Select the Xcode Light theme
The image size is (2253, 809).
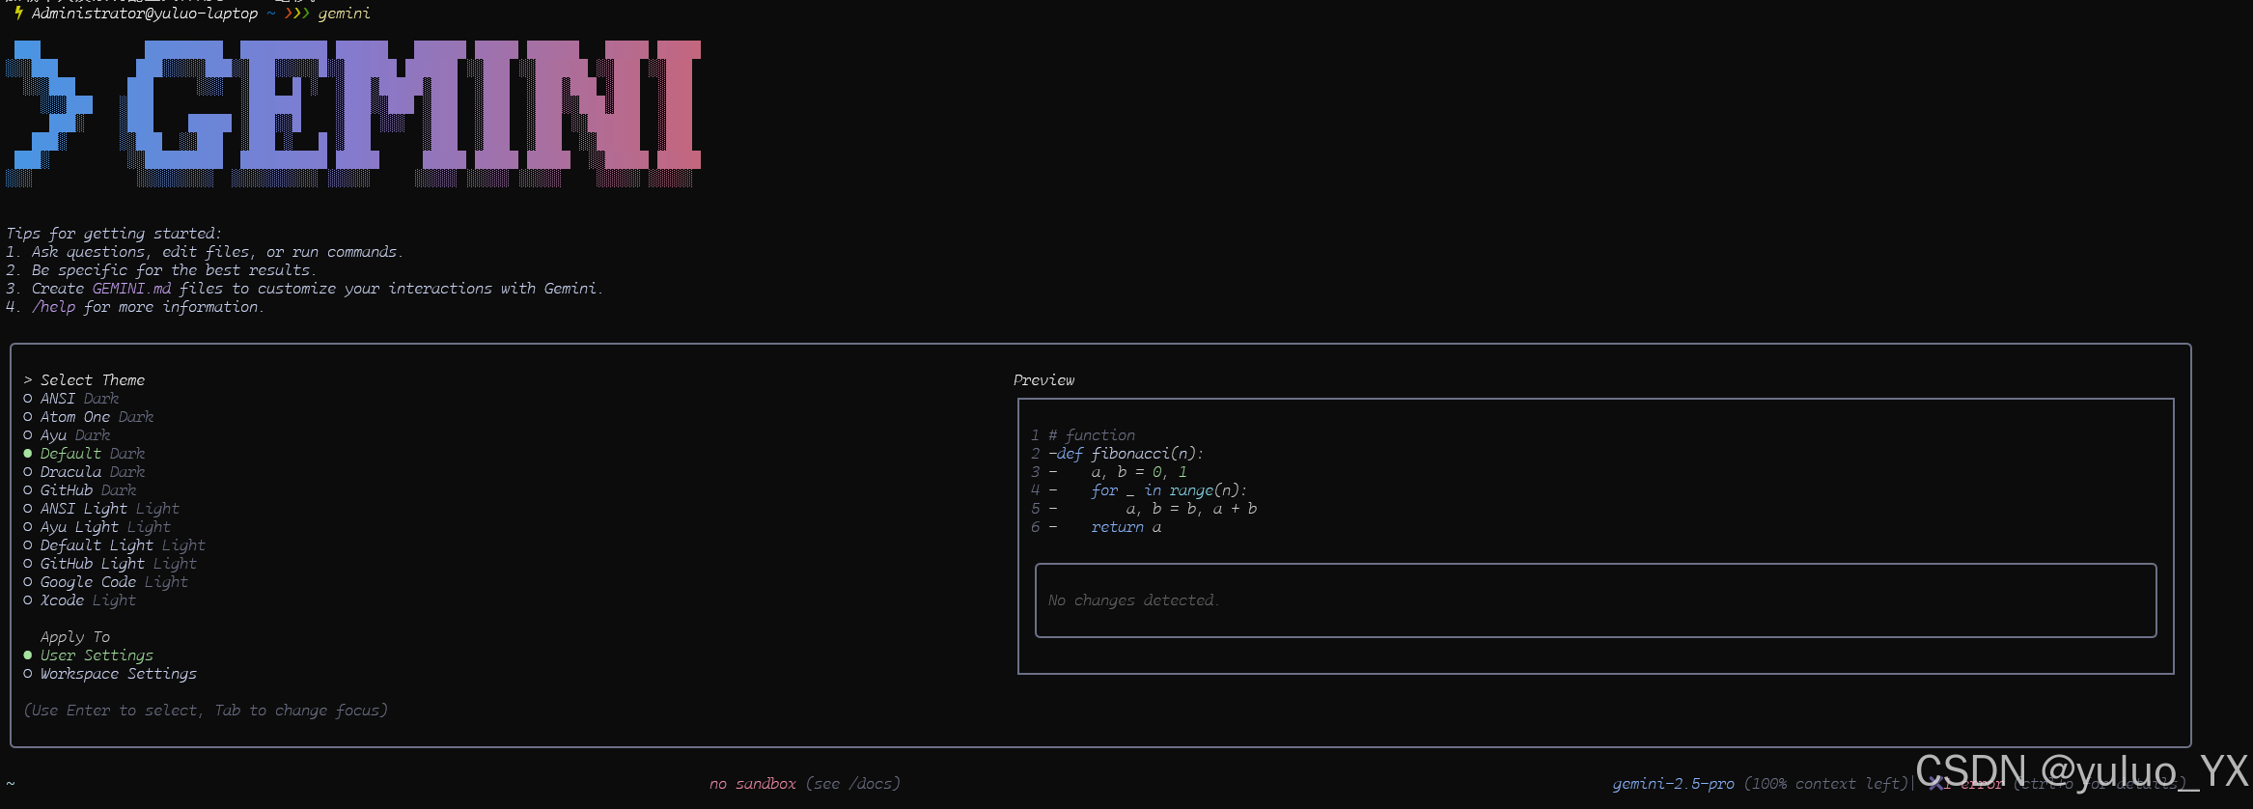80,600
